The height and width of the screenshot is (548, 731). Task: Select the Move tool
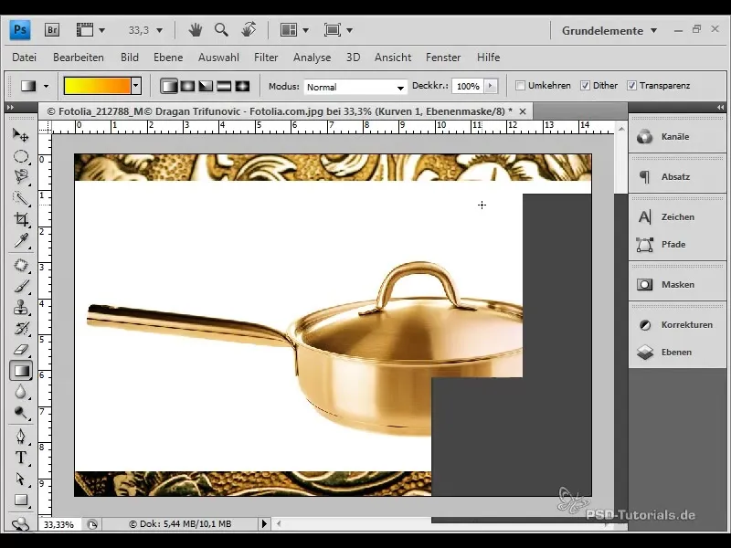(x=20, y=135)
